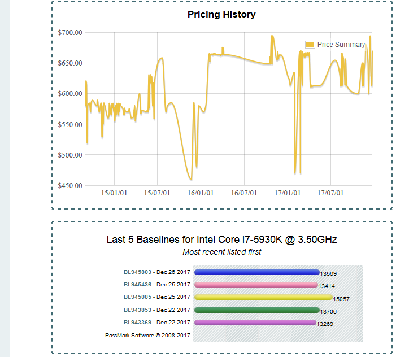This screenshot has width=396, height=357.
Task: Click the blue 13569 score bar
Action: [x=257, y=272]
